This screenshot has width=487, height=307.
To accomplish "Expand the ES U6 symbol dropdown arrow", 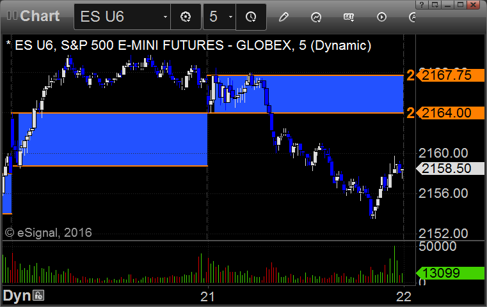I will click(x=165, y=17).
